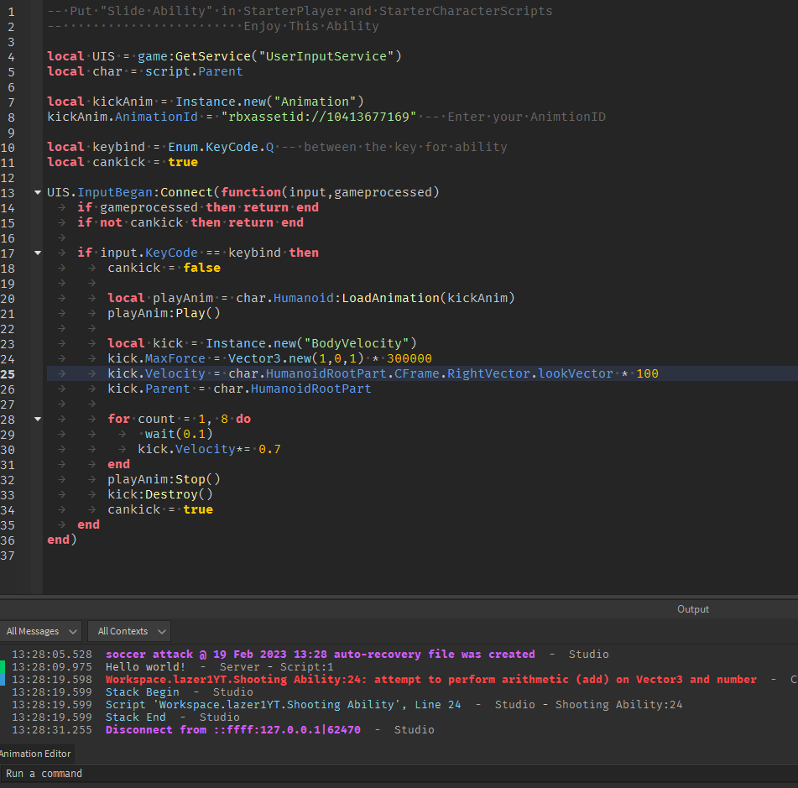Collapse the if input.KeyCode block fold arrow
This screenshot has width=798, height=788.
pyautogui.click(x=38, y=253)
